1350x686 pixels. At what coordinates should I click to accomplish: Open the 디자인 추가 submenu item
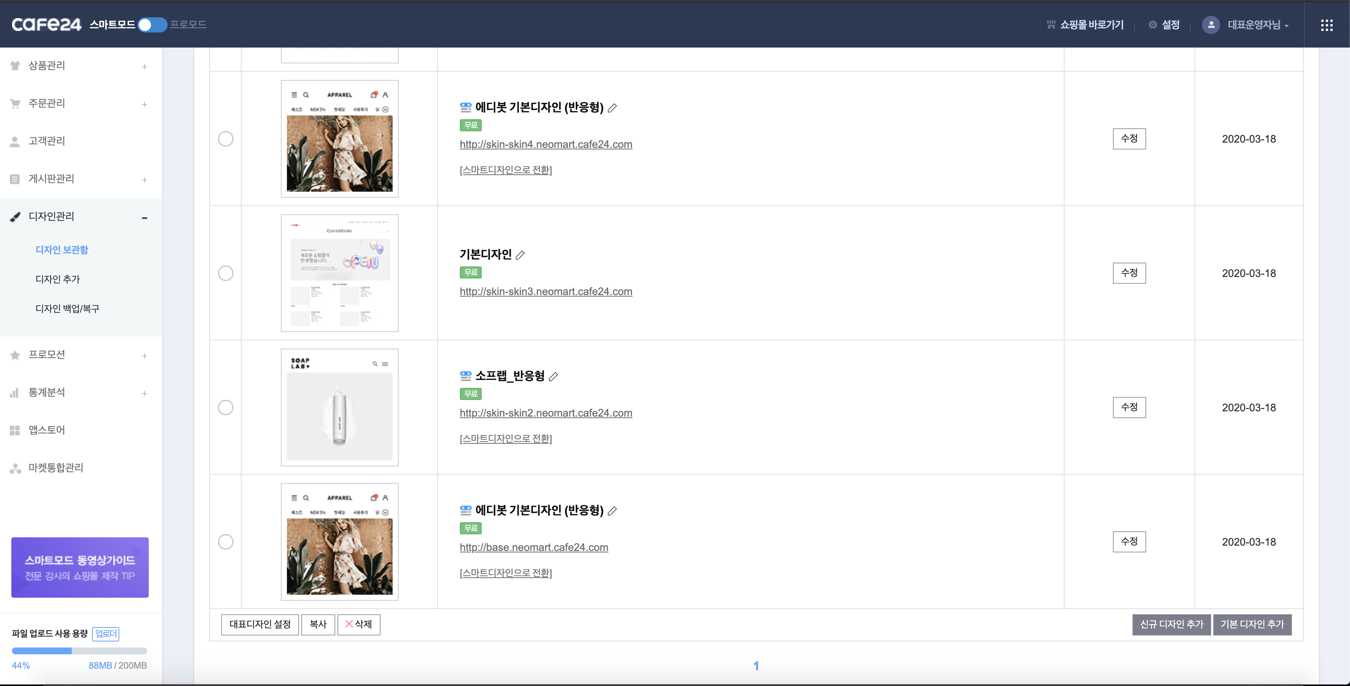[x=58, y=279]
